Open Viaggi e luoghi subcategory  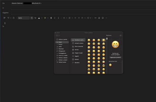(78, 53)
